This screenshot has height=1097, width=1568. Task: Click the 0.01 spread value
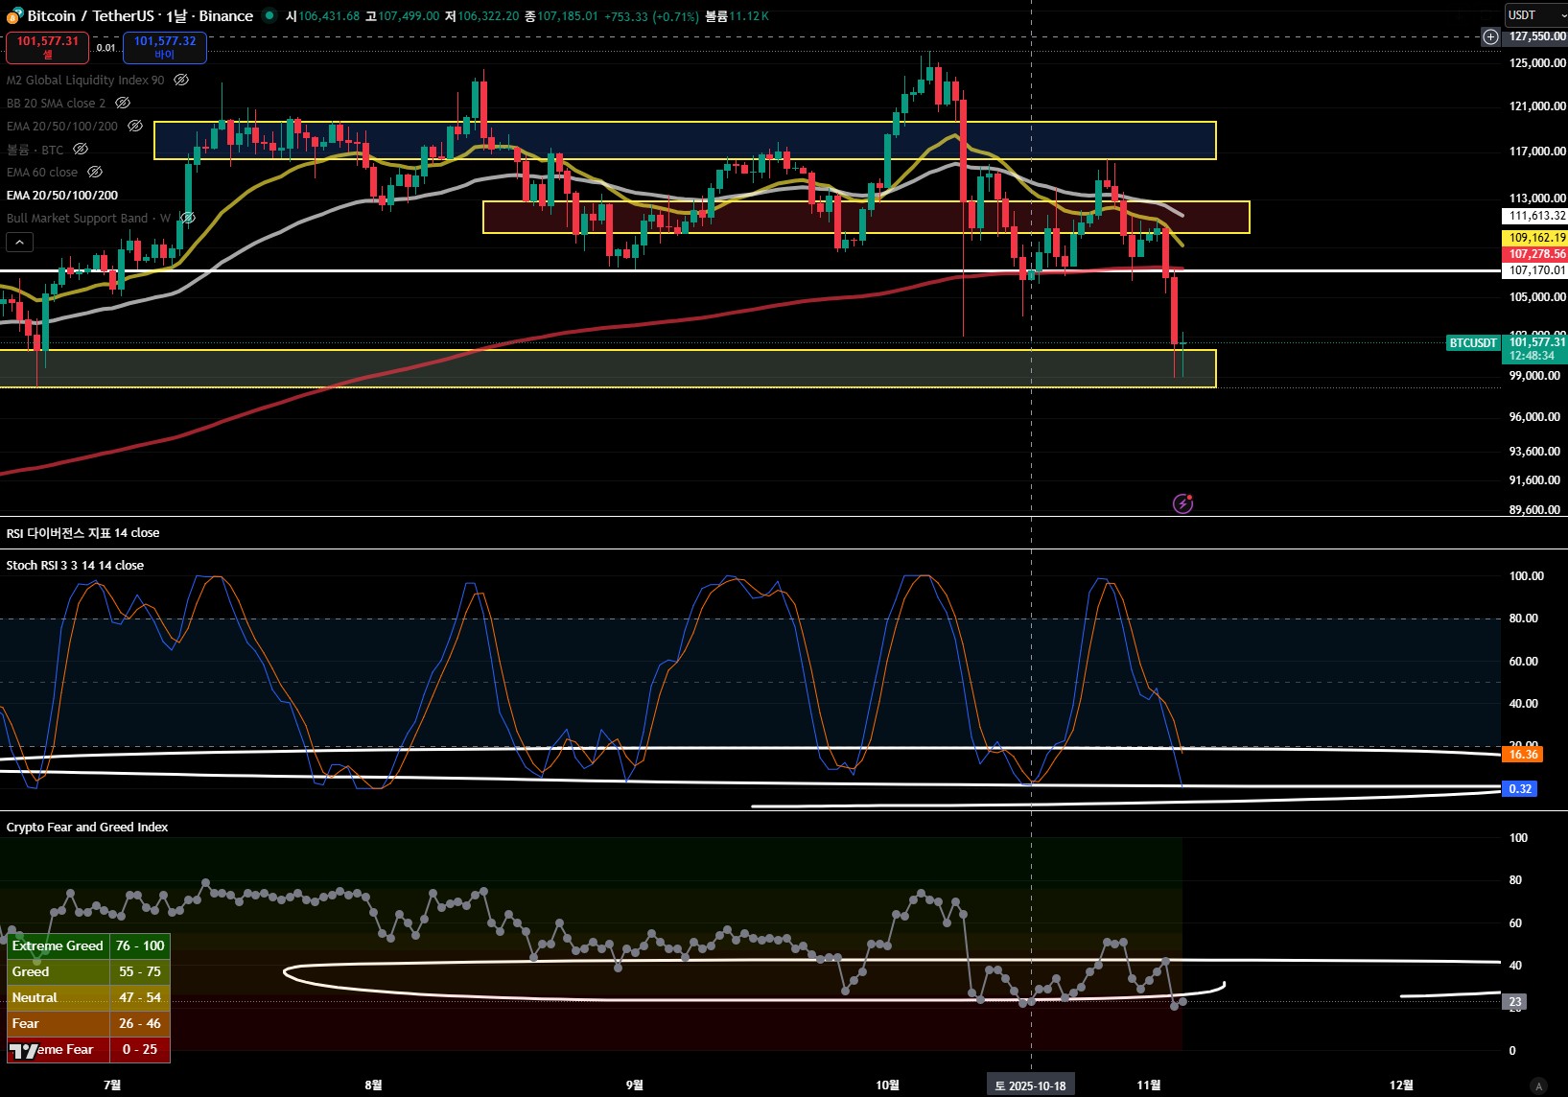point(105,48)
